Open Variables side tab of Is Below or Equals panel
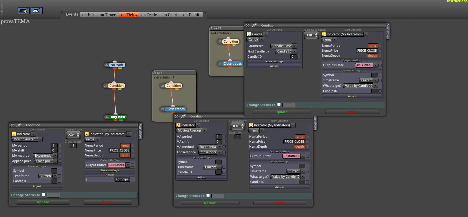 388,31
